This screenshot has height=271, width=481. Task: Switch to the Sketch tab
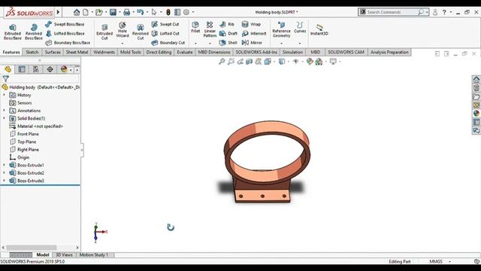(x=32, y=52)
